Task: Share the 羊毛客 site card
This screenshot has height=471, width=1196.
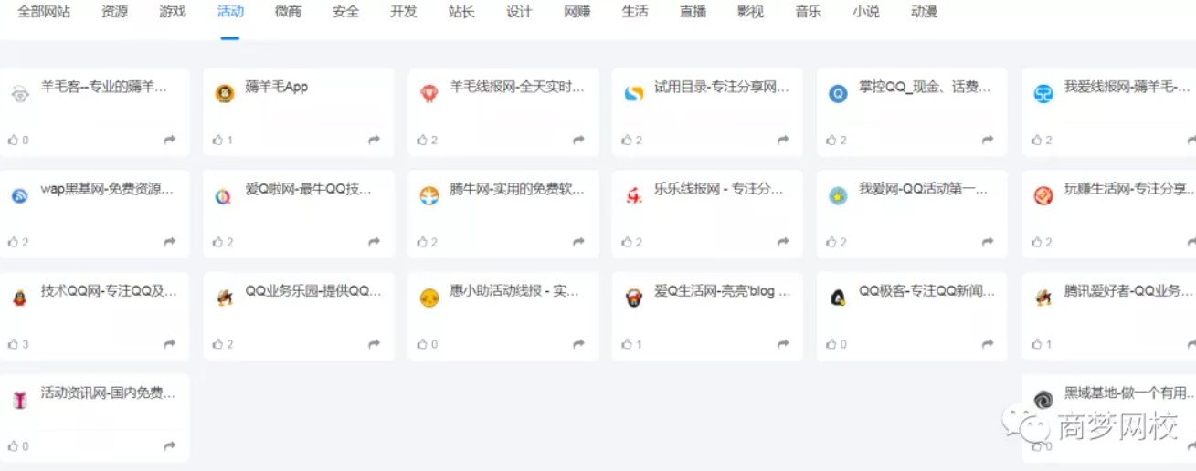Action: (x=170, y=140)
